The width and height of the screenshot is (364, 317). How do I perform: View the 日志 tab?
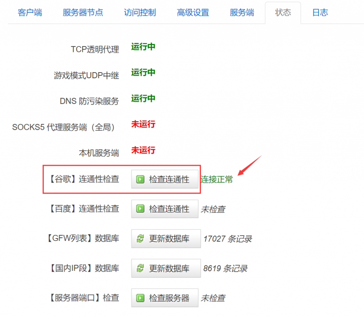(x=320, y=13)
